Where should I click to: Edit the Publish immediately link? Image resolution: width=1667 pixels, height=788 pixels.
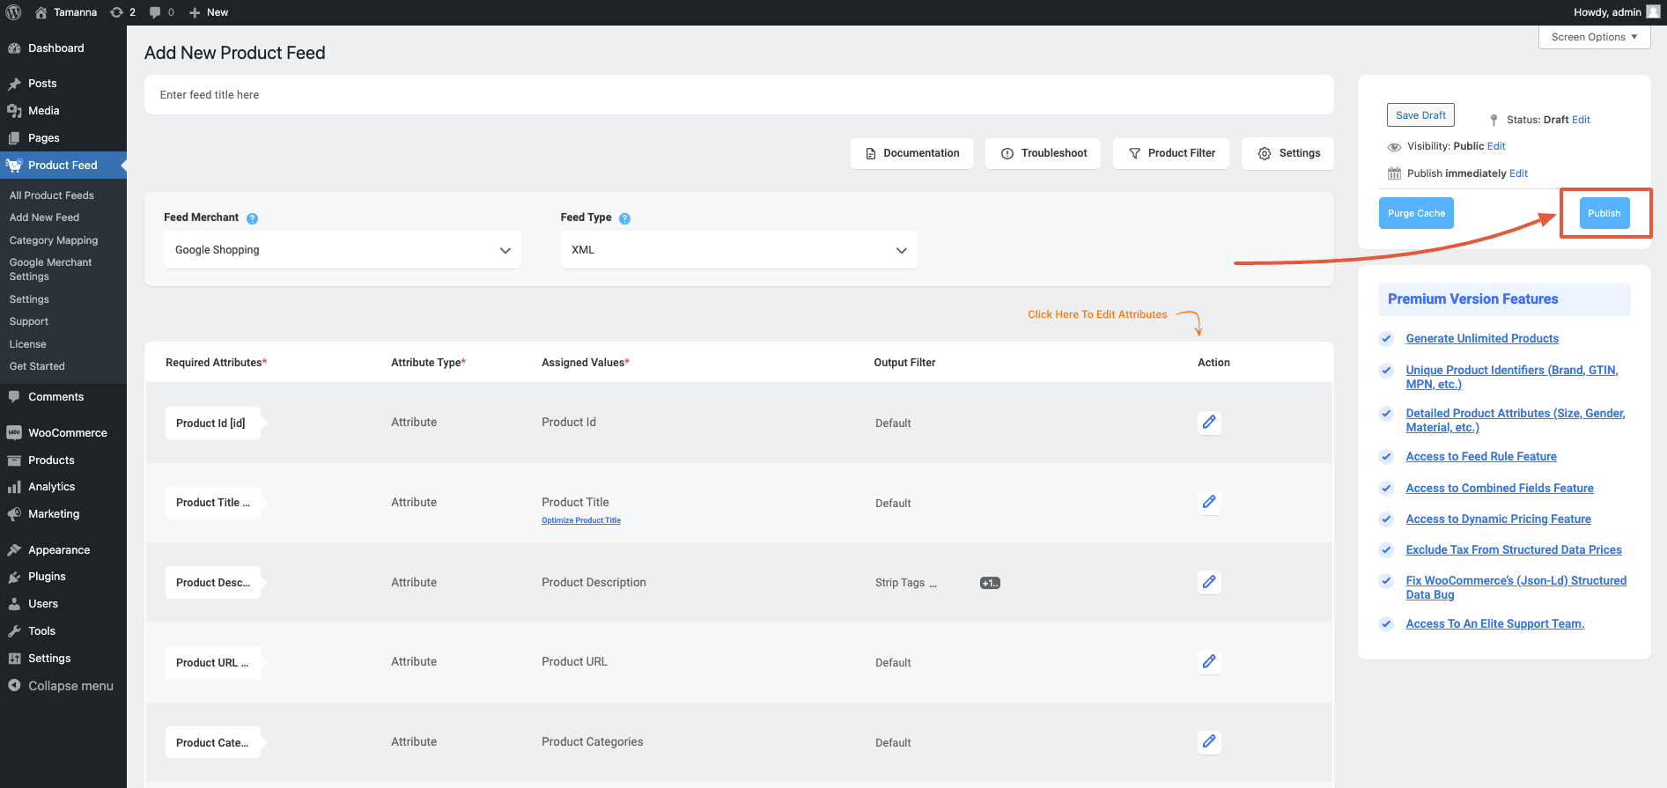1518,173
